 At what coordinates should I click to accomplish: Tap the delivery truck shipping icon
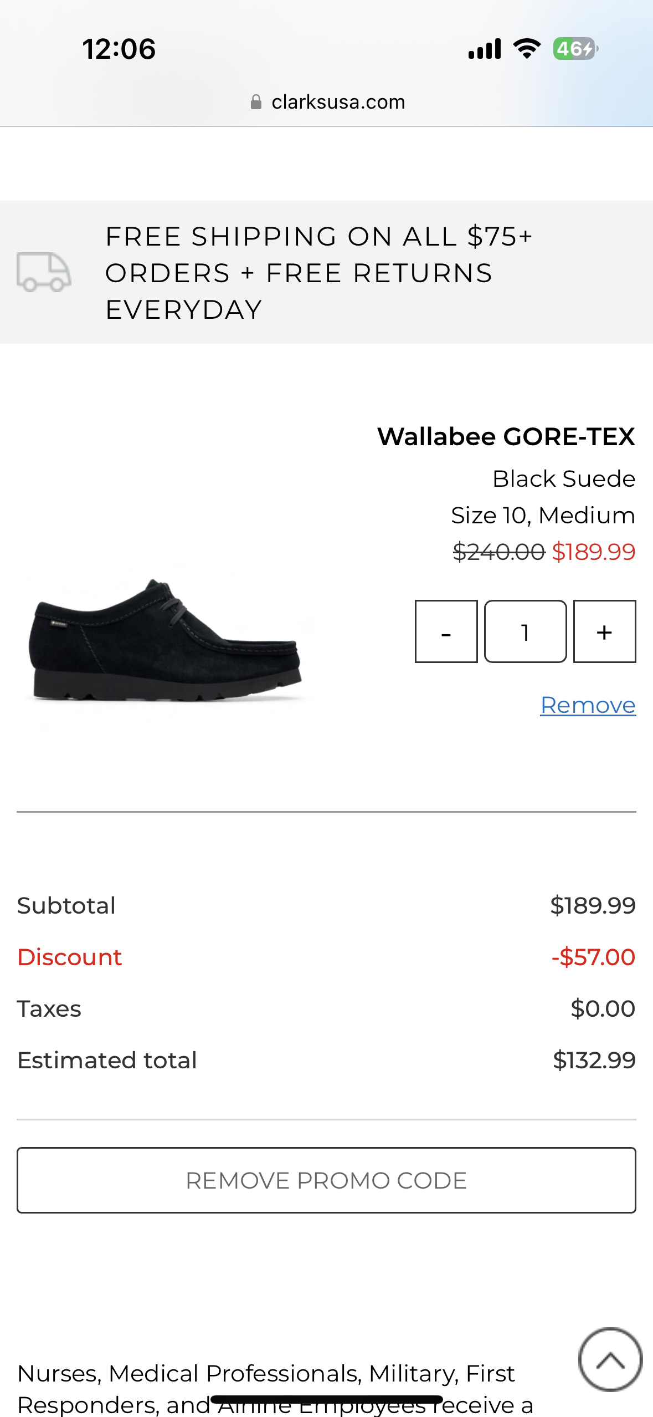44,272
